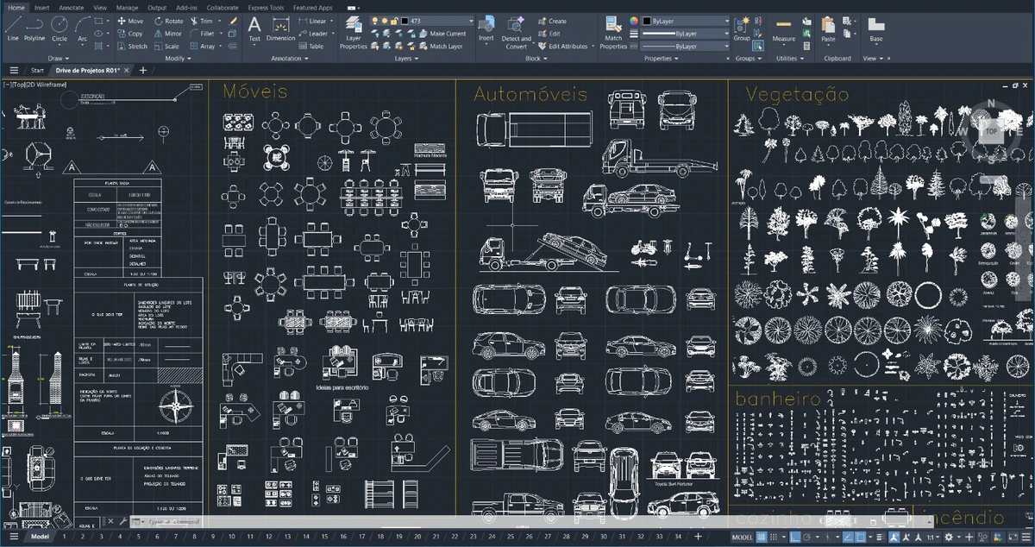Viewport: 1035px width, 547px height.
Task: Click the Edit Attributes button
Action: point(562,47)
